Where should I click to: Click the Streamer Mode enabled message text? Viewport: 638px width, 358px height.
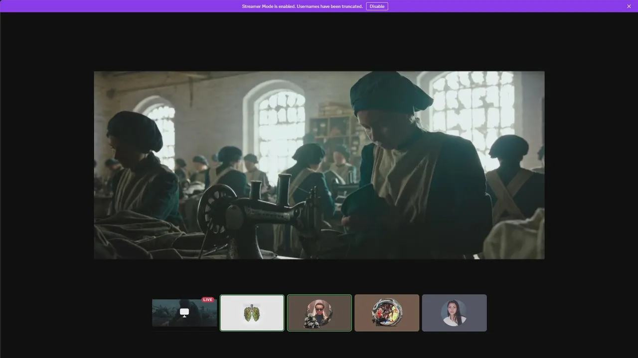click(x=302, y=6)
